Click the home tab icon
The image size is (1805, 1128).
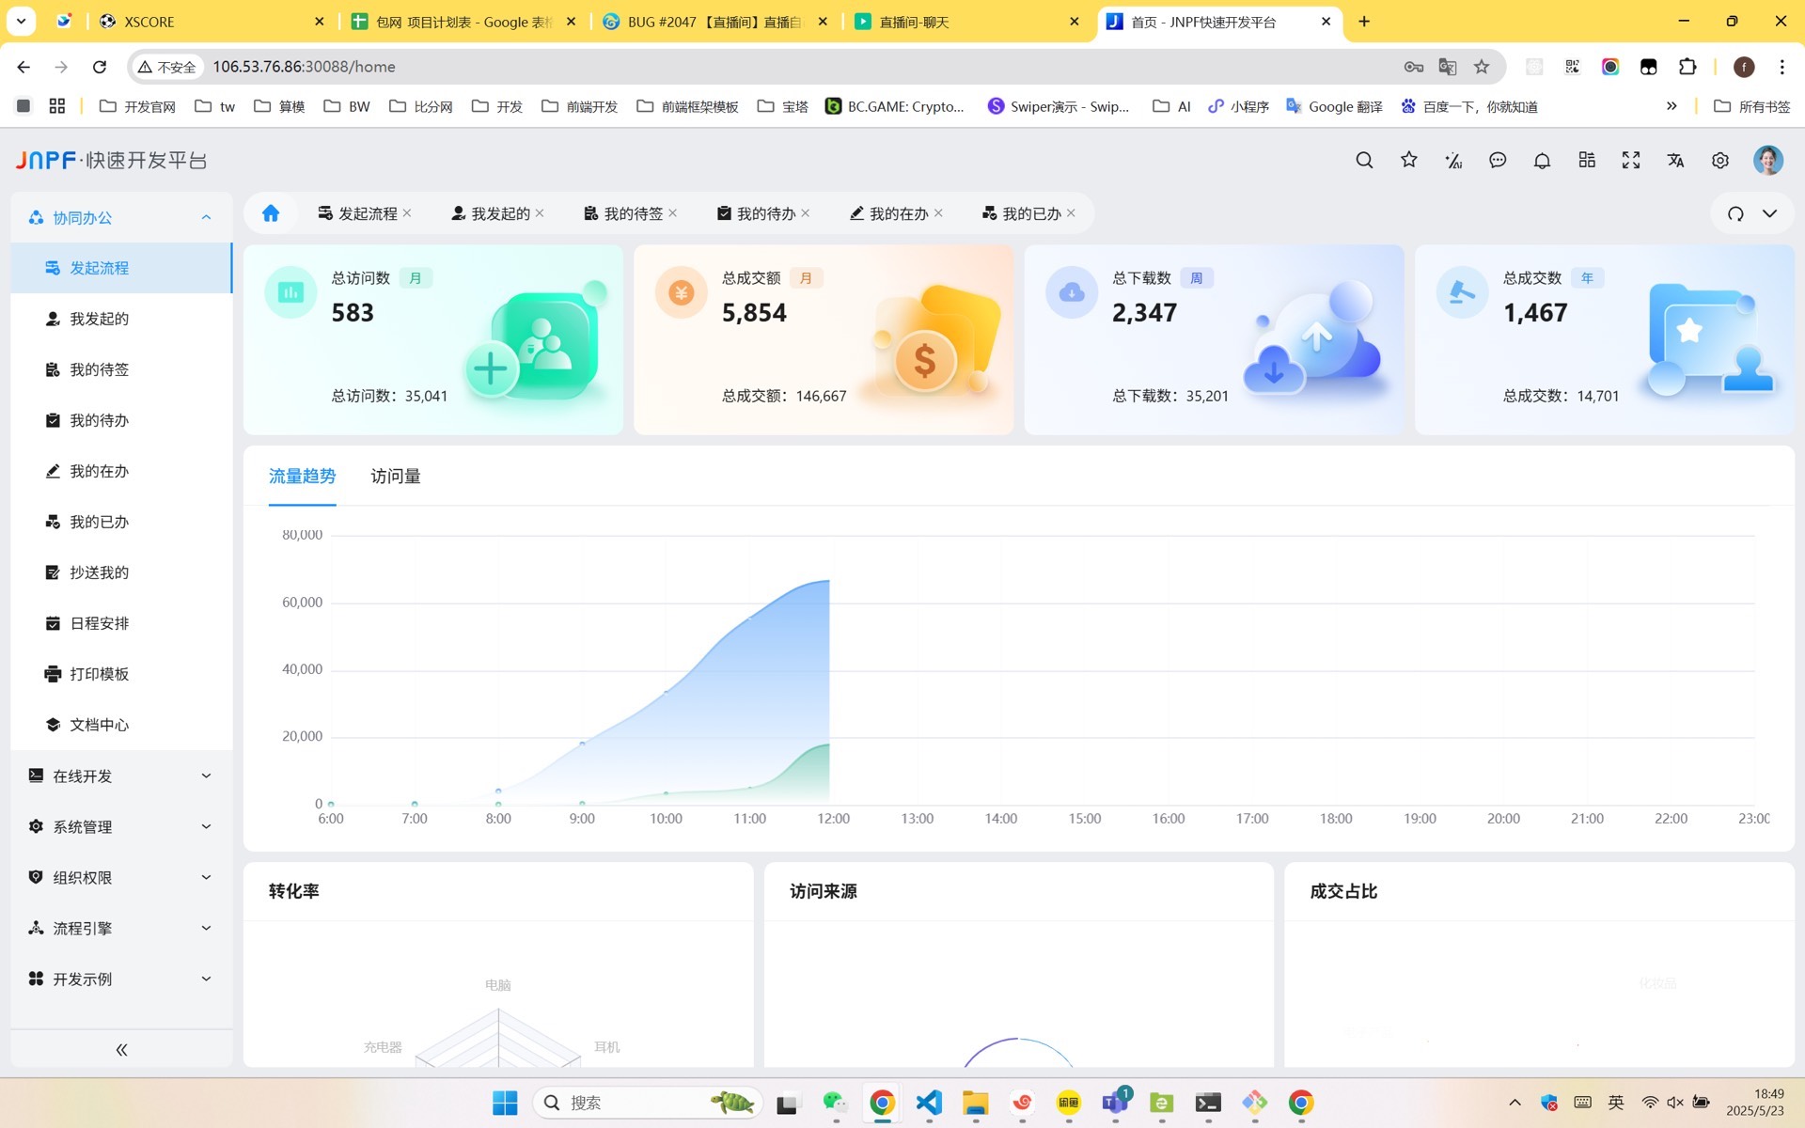pyautogui.click(x=271, y=213)
